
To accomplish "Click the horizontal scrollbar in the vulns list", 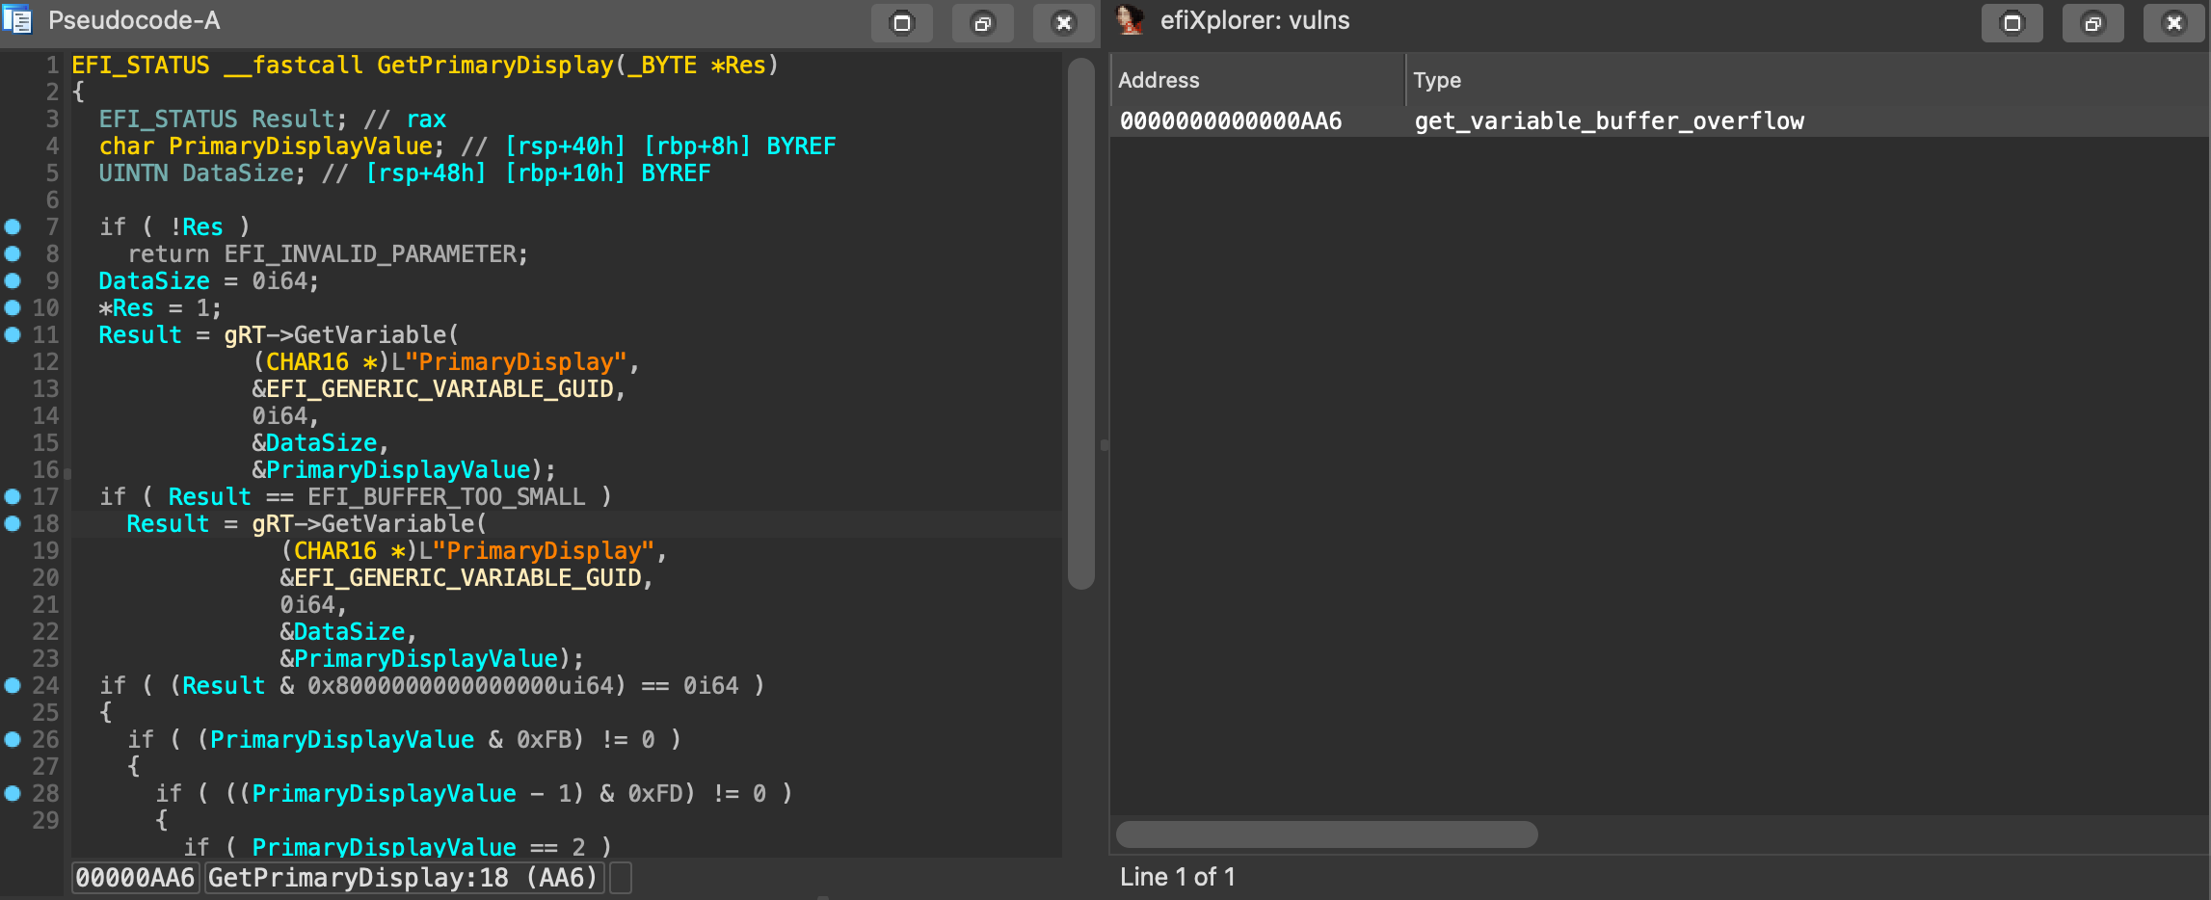I will (x=1326, y=834).
